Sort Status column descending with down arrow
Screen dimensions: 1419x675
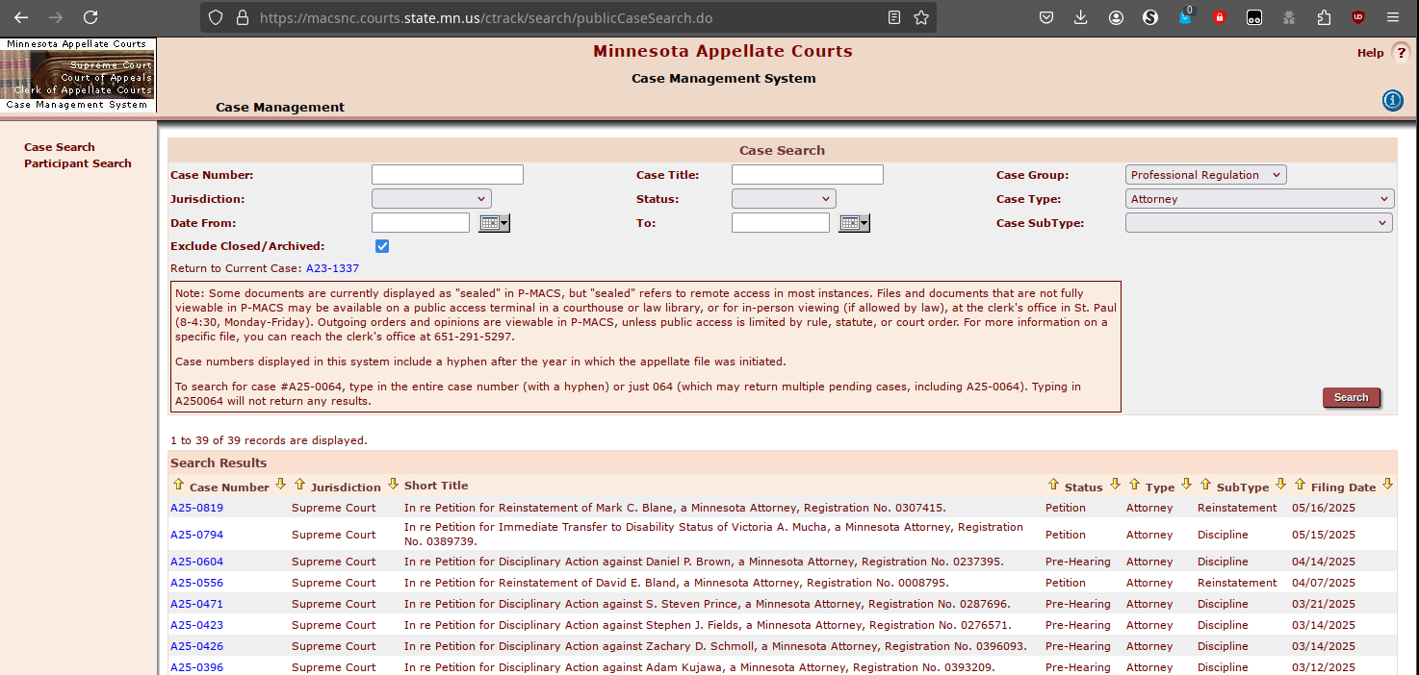(1115, 485)
